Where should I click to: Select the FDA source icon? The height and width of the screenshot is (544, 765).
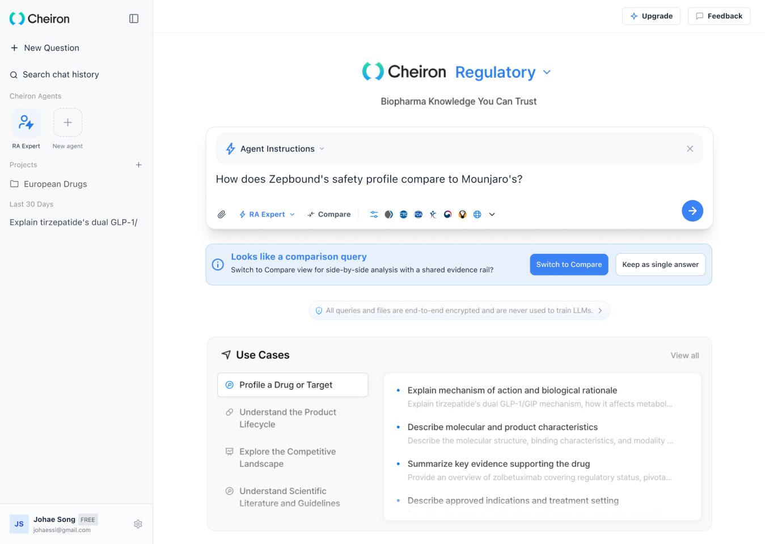[x=419, y=214]
